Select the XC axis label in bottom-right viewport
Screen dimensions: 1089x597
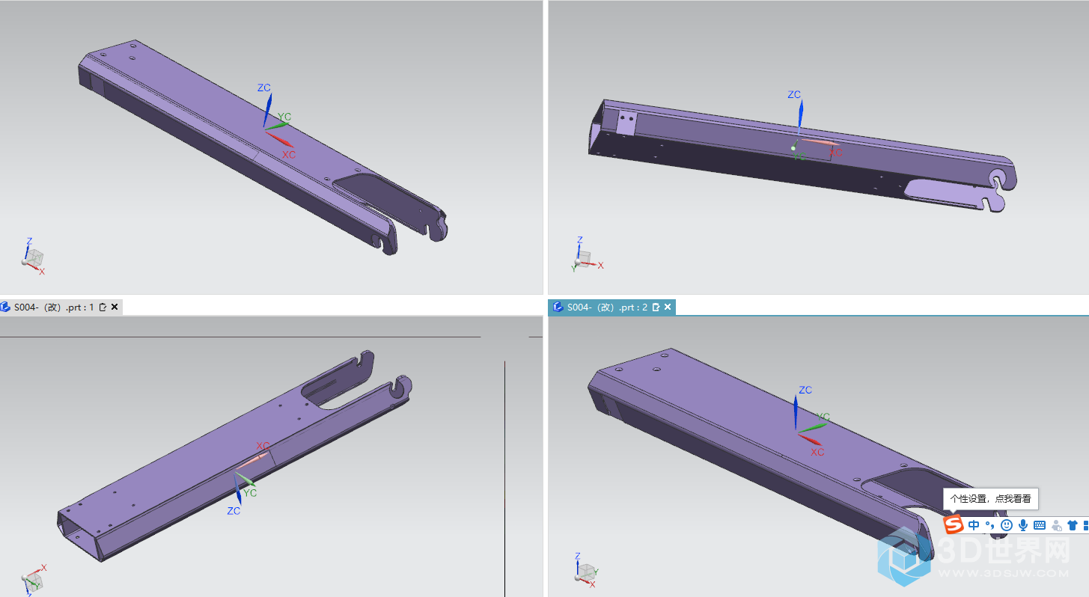pyautogui.click(x=817, y=452)
